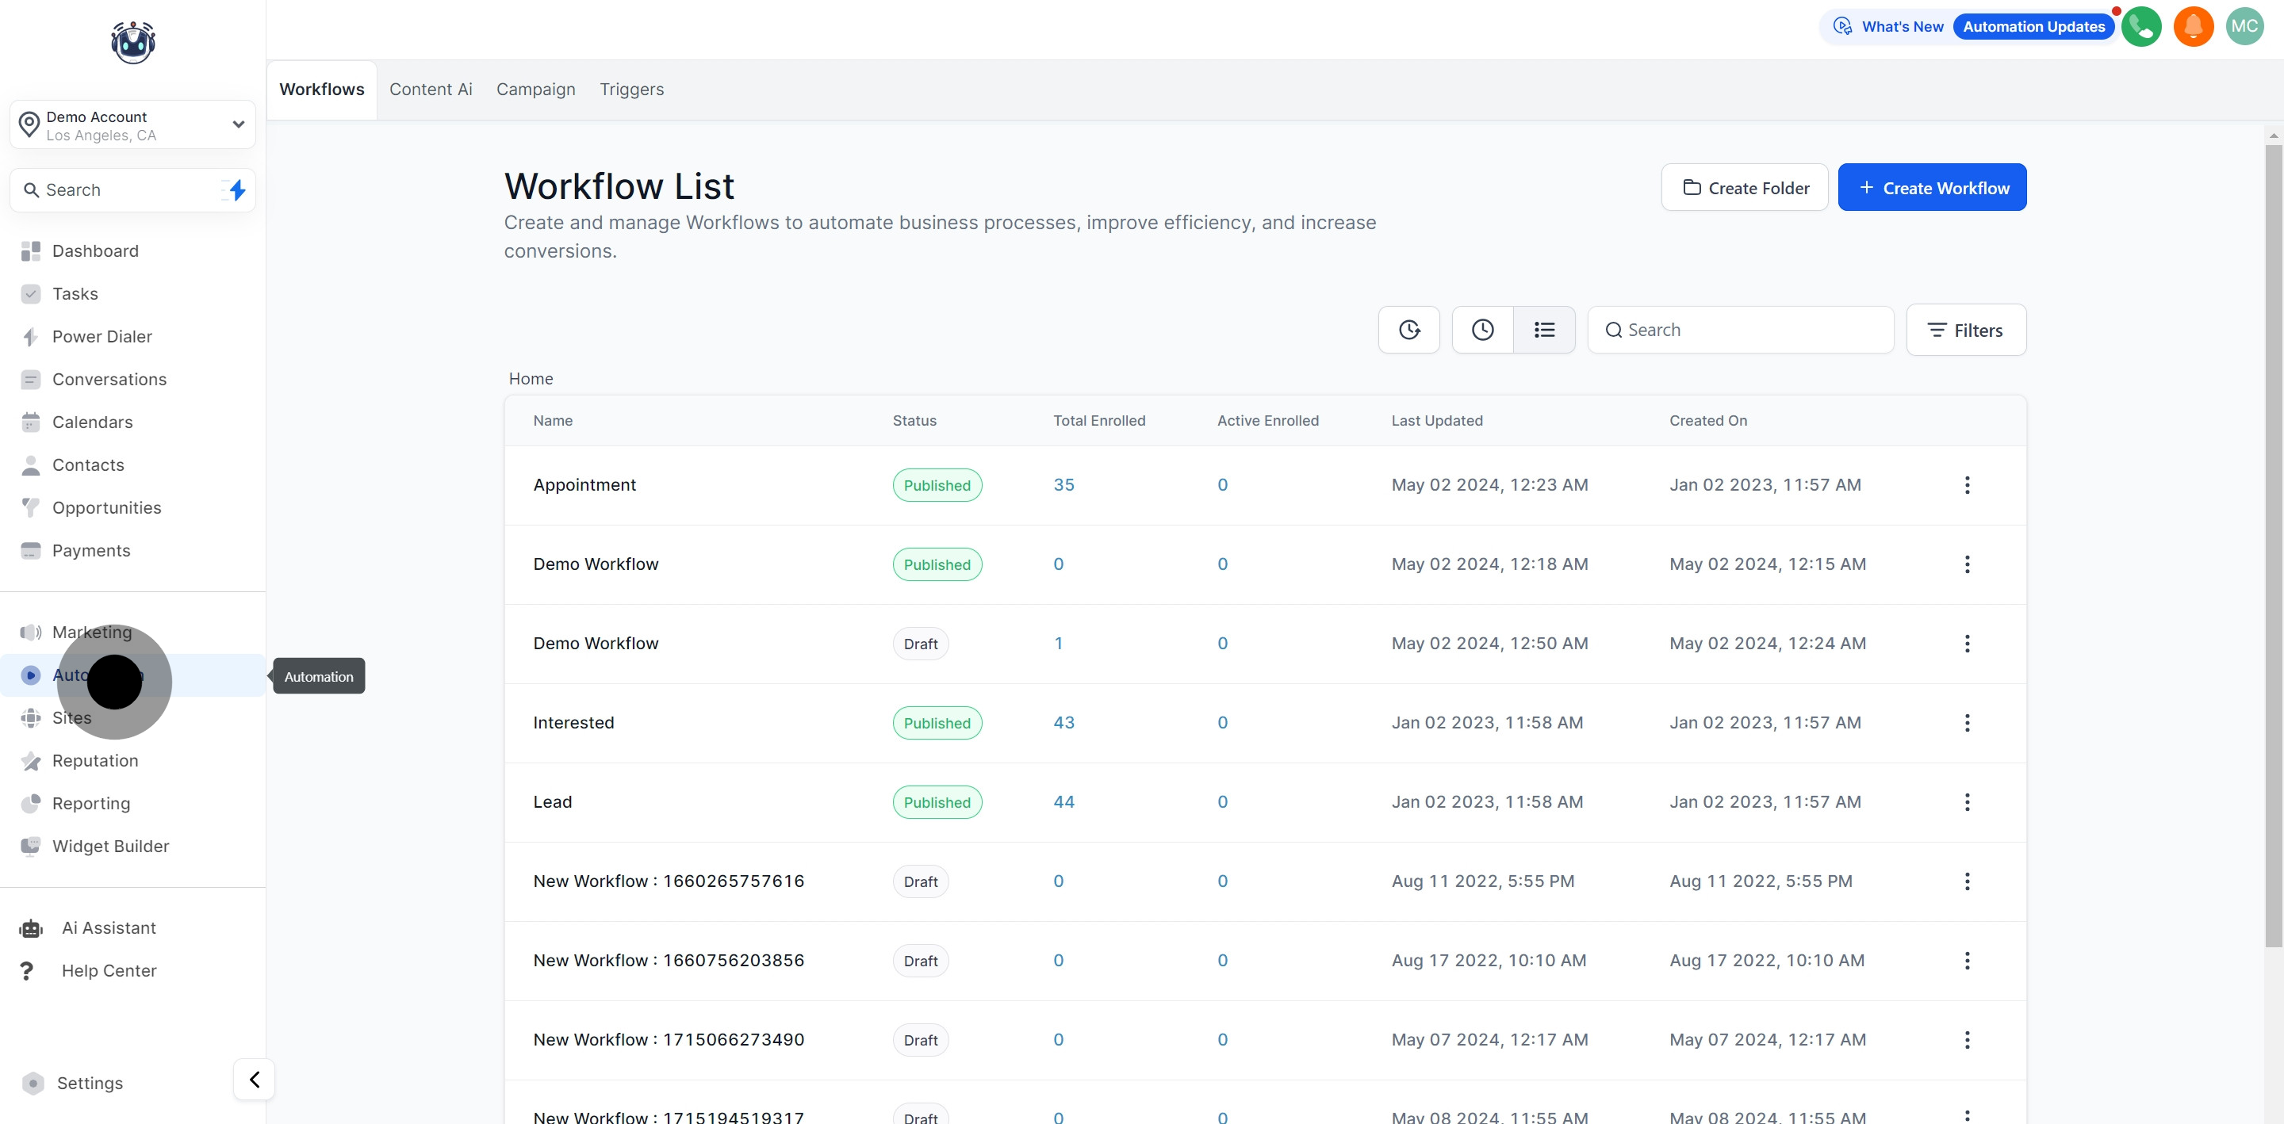Switch to the Content Ai tab
The width and height of the screenshot is (2284, 1124).
coord(430,90)
